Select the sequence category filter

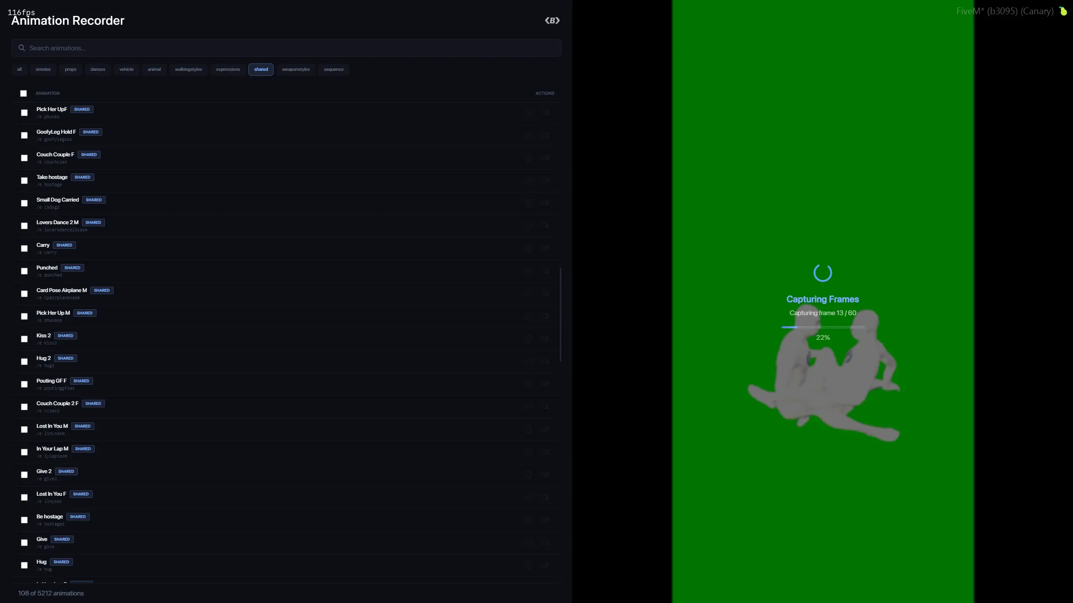coord(333,70)
